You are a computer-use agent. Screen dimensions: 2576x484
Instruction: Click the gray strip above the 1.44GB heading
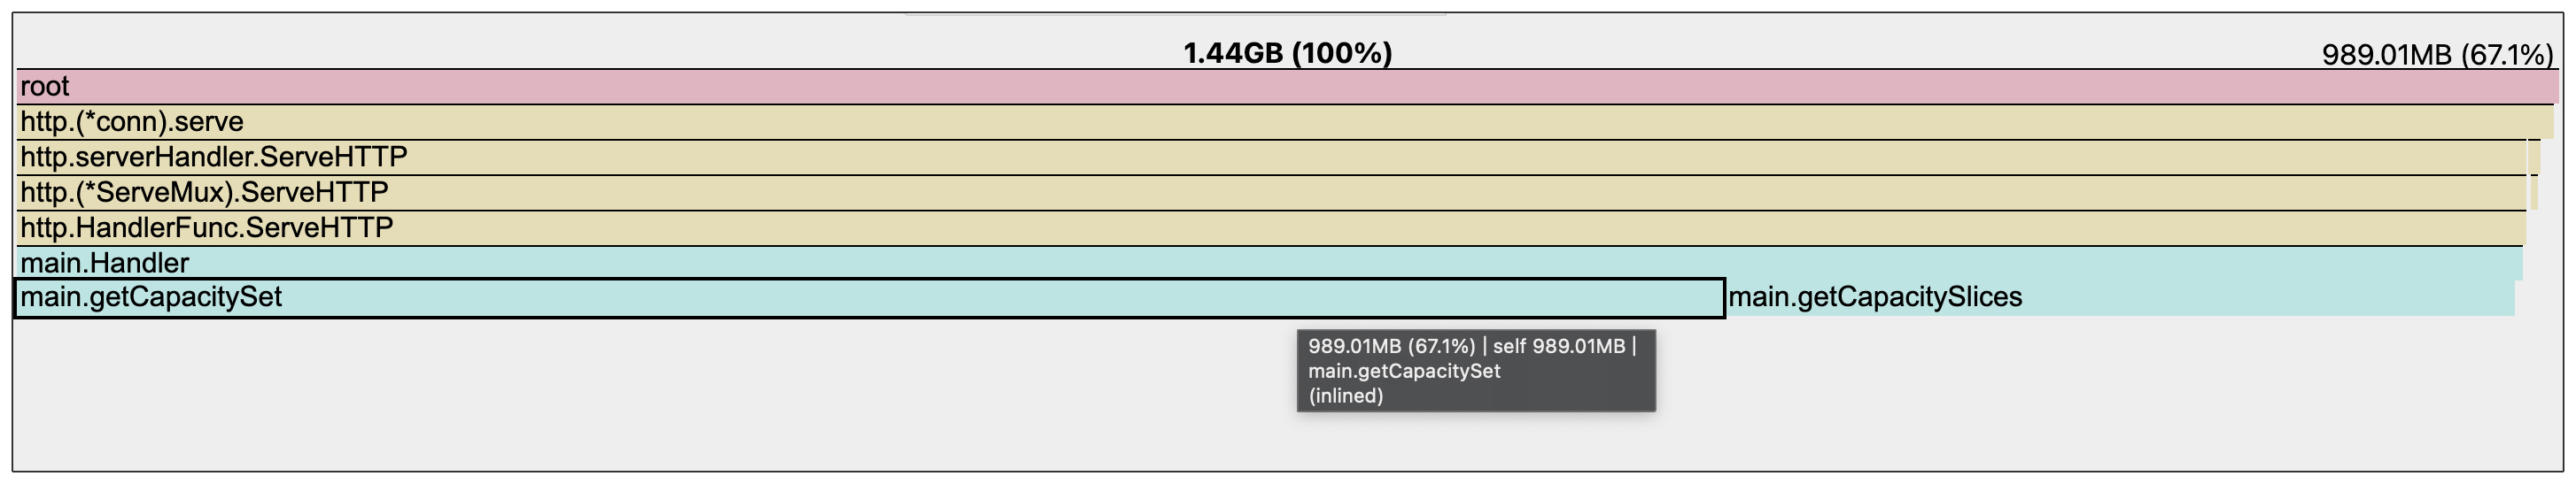1175,14
